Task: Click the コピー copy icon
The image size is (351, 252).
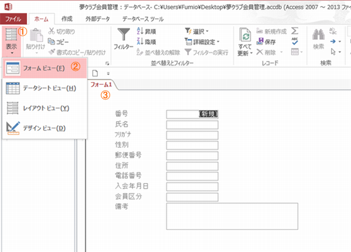Action: [51, 42]
